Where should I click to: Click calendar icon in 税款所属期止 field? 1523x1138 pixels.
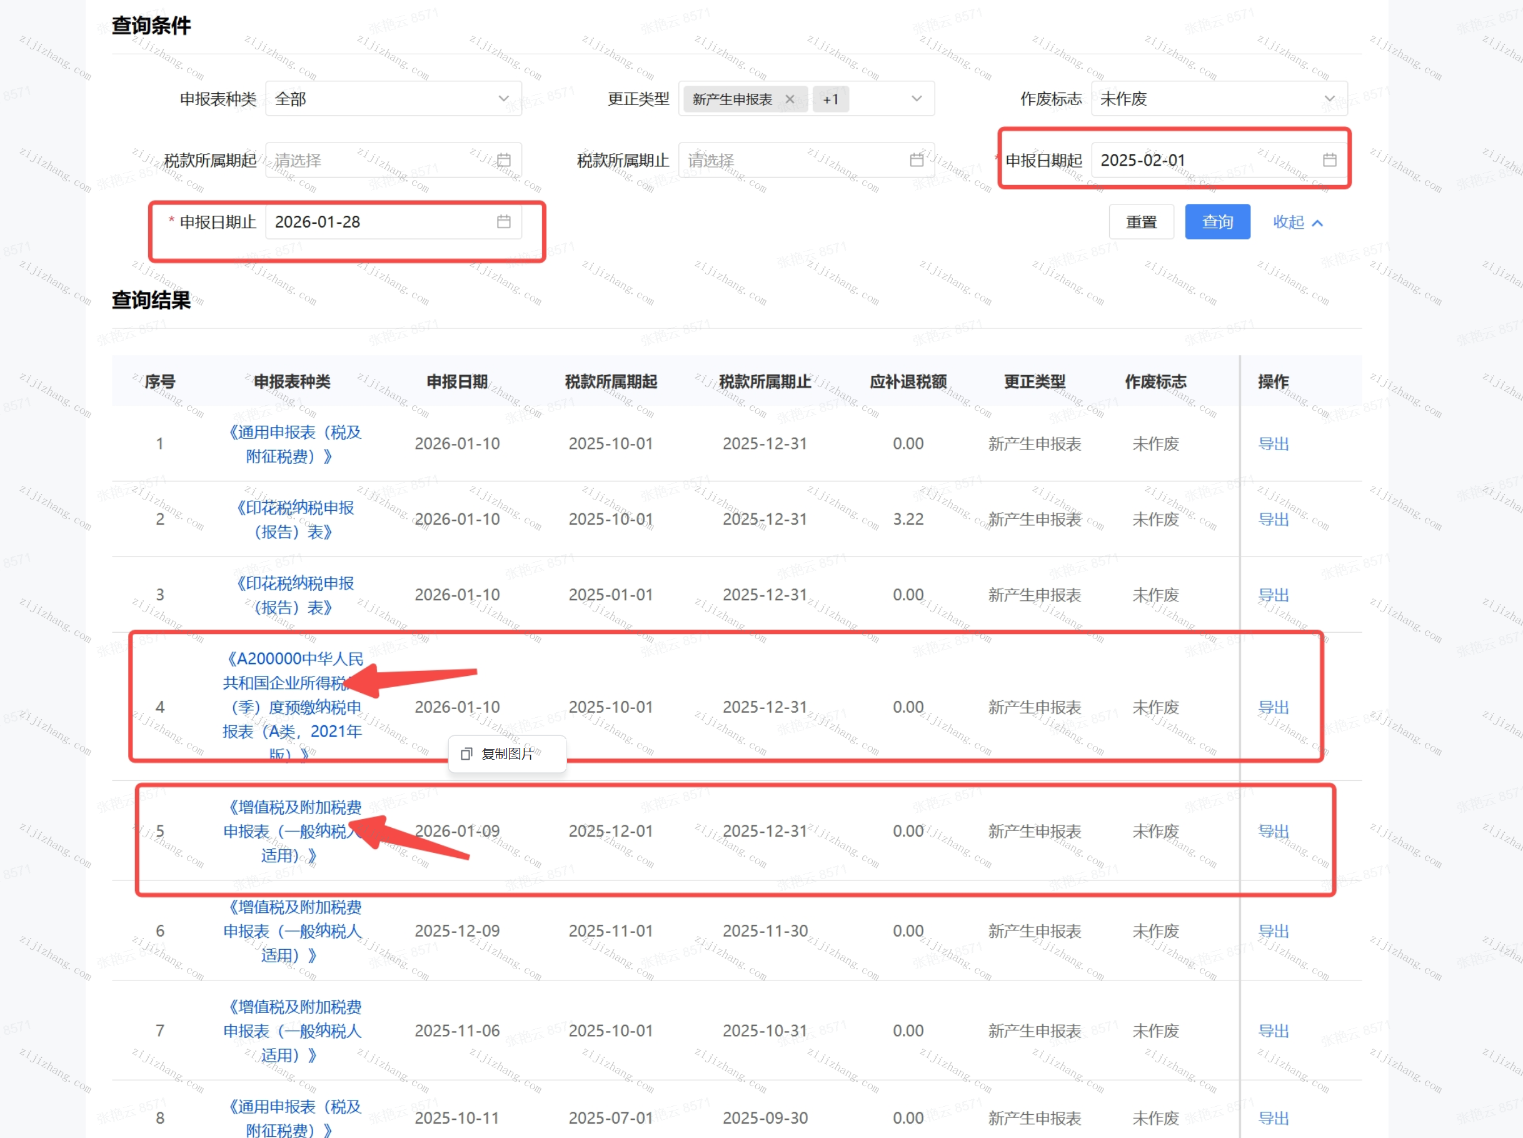point(916,161)
